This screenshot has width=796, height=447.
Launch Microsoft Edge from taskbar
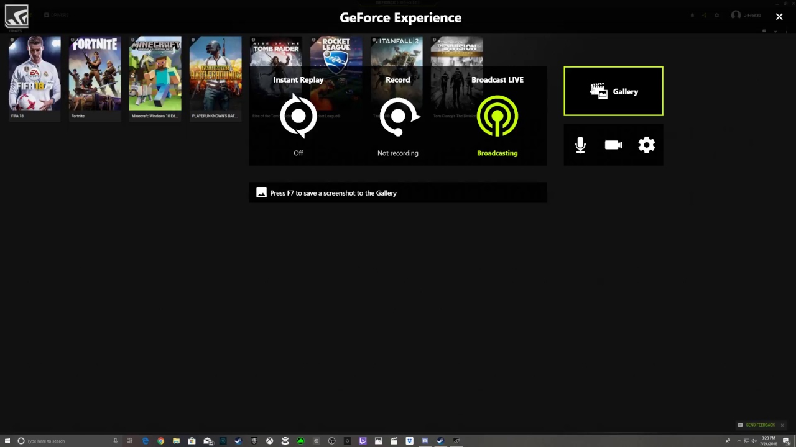(x=146, y=441)
